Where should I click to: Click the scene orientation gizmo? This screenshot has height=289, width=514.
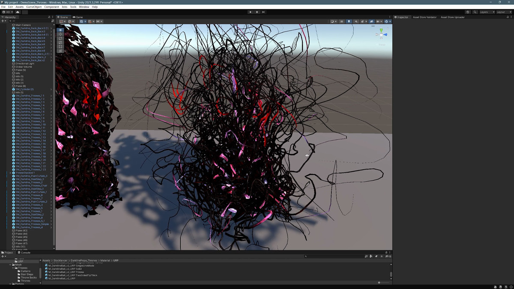(381, 34)
